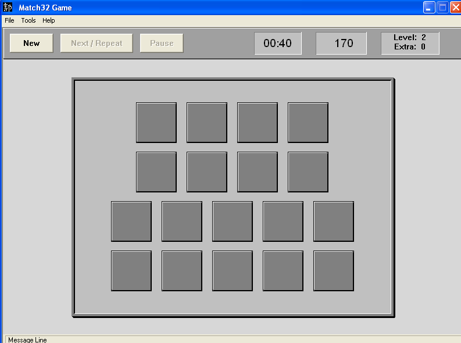The height and width of the screenshot is (343, 461).
Task: Flip the first card in the third row
Action: click(x=131, y=221)
